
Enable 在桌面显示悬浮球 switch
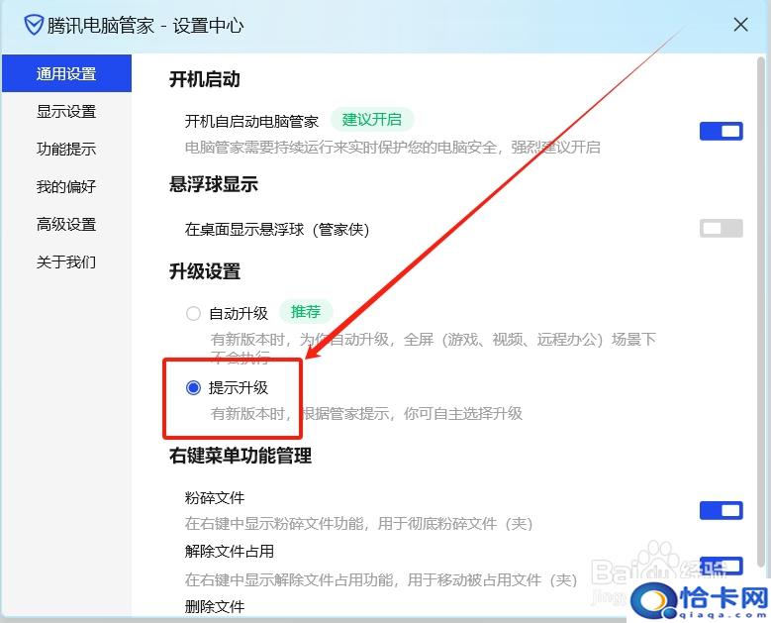[721, 228]
